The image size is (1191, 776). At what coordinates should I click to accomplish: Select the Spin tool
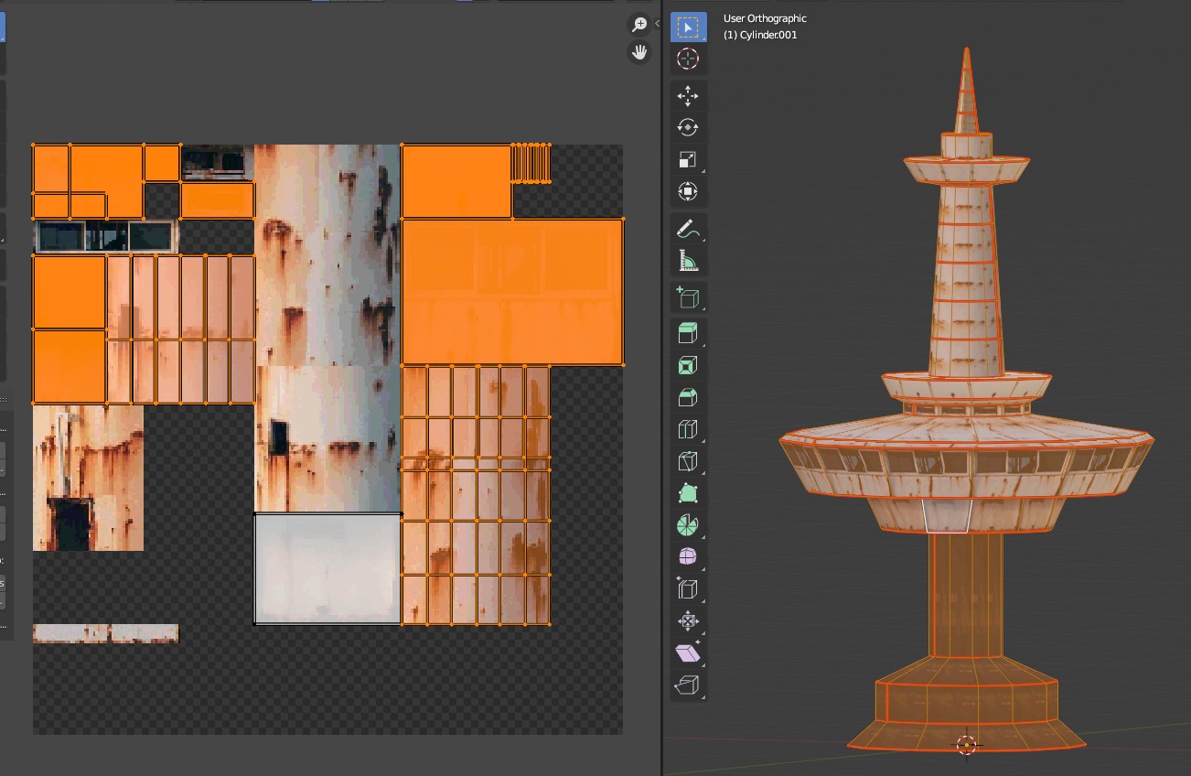tap(688, 525)
